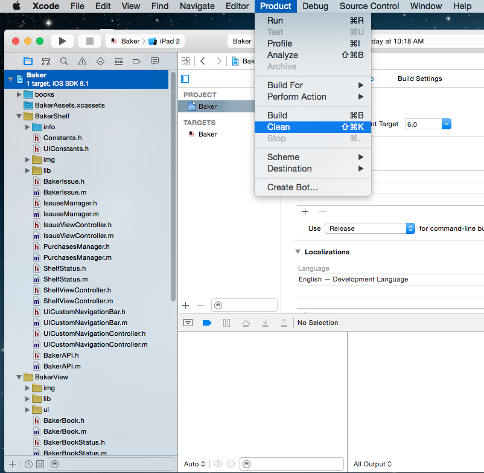484x473 pixels.
Task: Open the Release configuration dropdown
Action: point(370,228)
